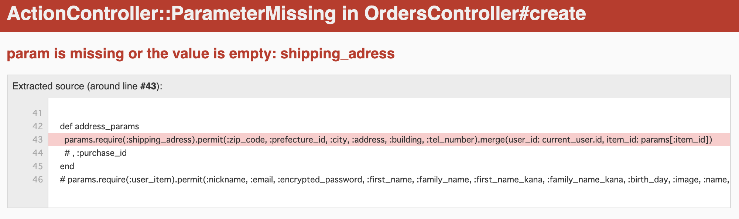Click line number 46 in gutter
The image size is (739, 219).
(37, 179)
